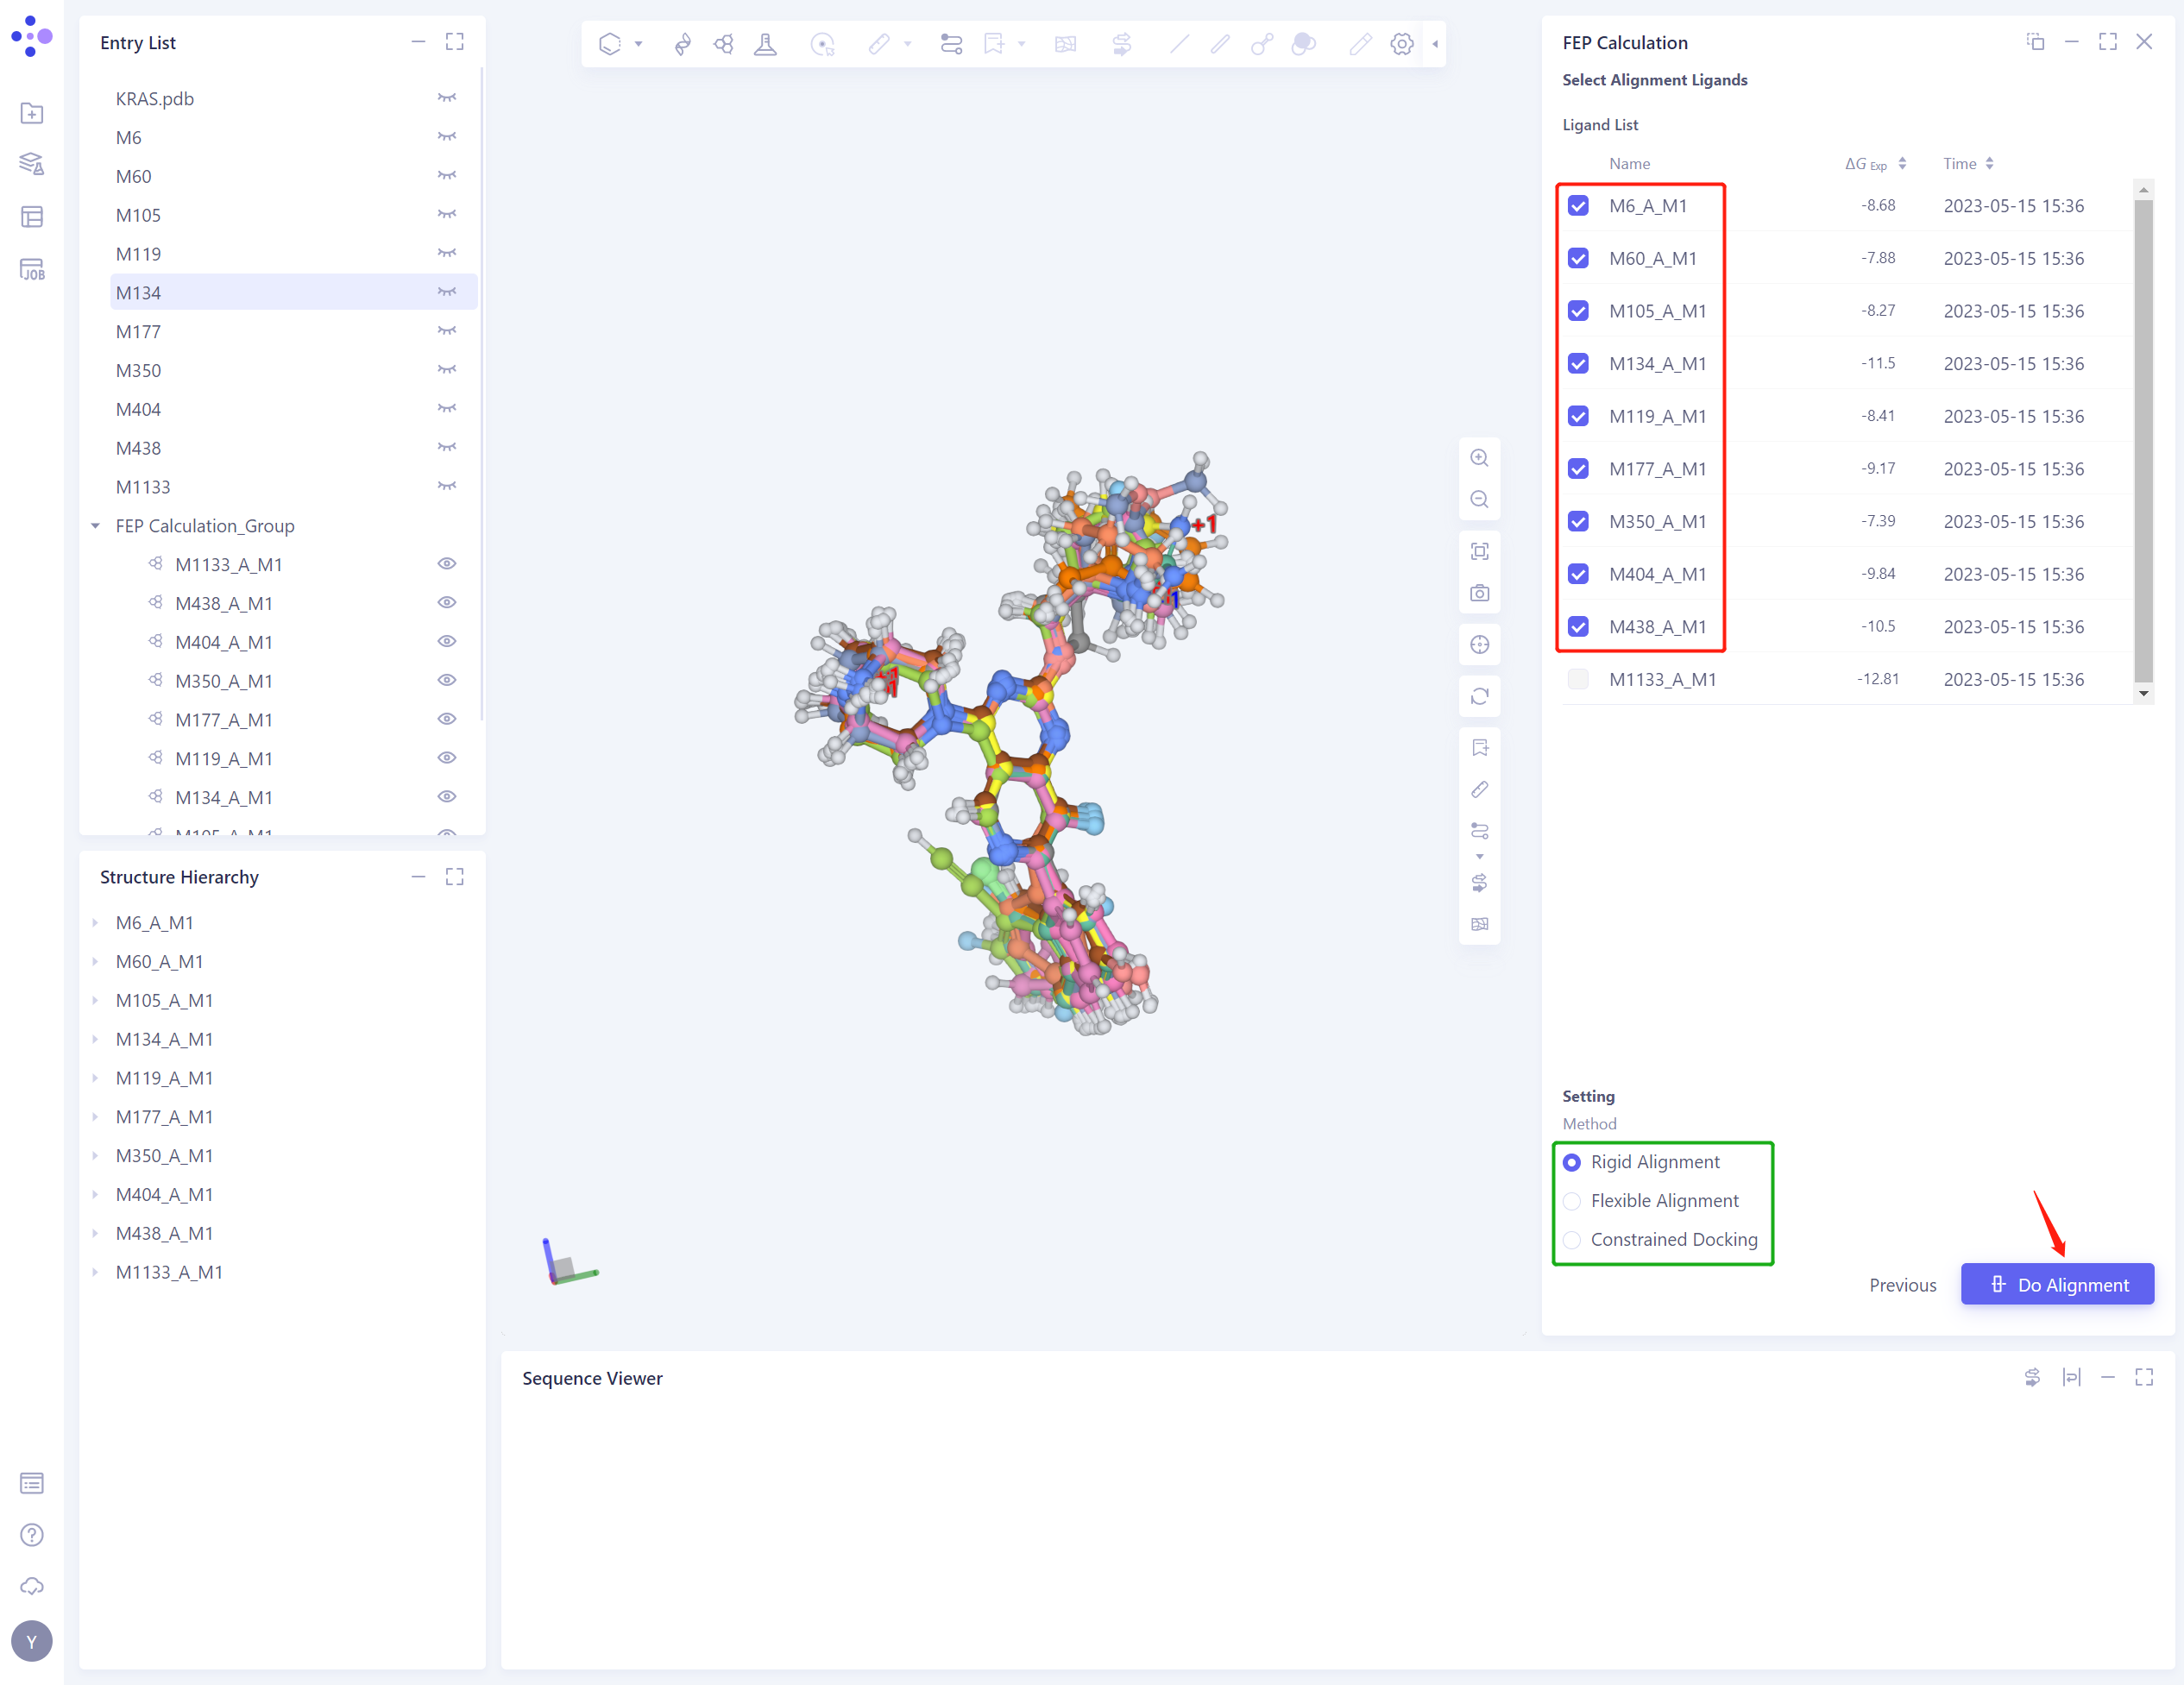
Task: Uncheck the M134_A_M1 ligand checkbox
Action: coord(1578,364)
